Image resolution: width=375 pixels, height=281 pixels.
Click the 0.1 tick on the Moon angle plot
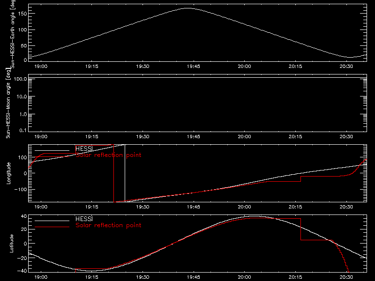[23, 130]
